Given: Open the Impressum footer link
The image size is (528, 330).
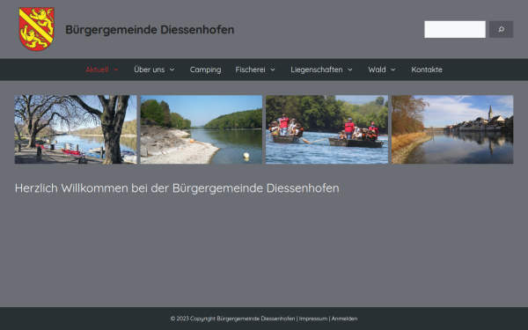Looking at the screenshot, I should pos(313,319).
